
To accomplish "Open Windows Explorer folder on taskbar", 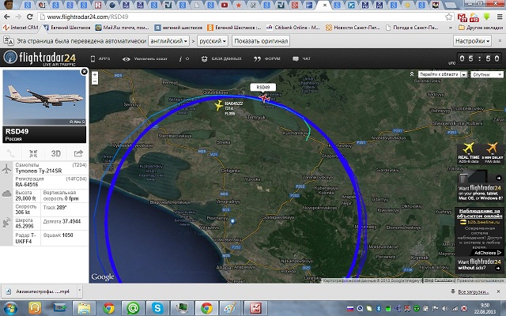I will click(x=84, y=308).
